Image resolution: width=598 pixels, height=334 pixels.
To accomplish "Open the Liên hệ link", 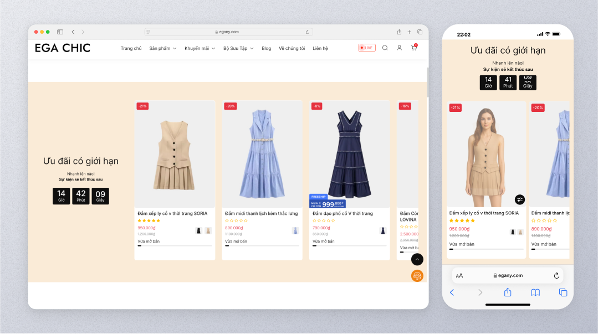I will point(320,49).
